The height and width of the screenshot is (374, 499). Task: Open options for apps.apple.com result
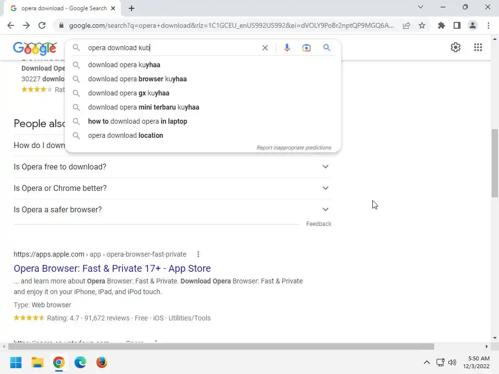pyautogui.click(x=198, y=254)
